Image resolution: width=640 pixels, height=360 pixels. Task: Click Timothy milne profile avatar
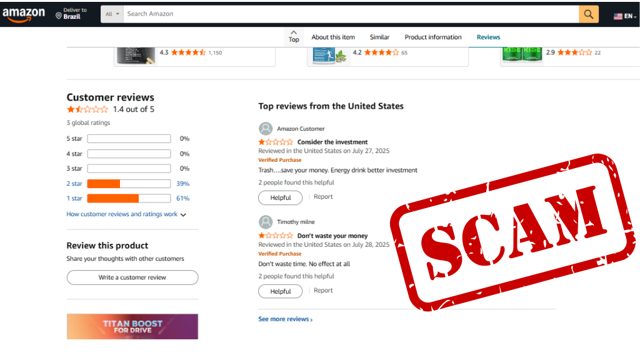point(266,222)
